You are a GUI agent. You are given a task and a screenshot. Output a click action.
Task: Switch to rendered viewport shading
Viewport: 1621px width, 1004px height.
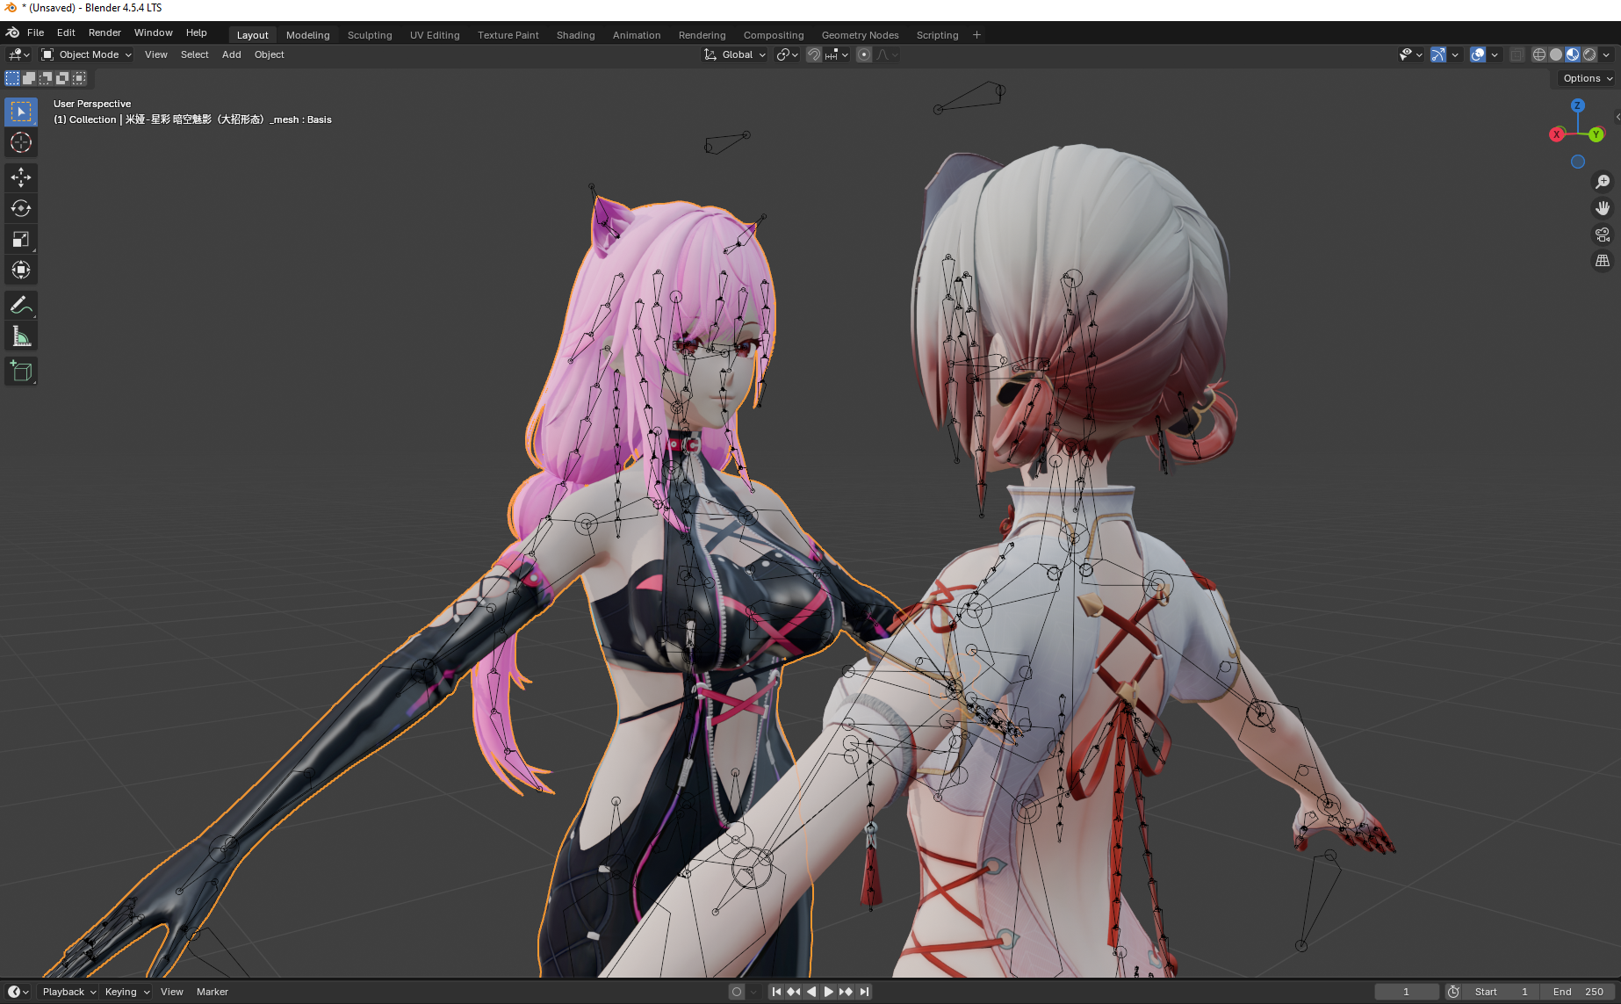pyautogui.click(x=1589, y=54)
